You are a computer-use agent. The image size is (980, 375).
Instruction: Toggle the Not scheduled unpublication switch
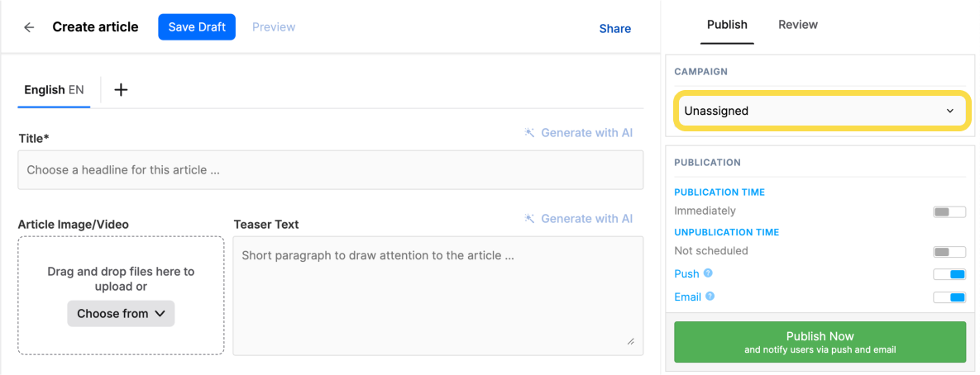tap(949, 252)
